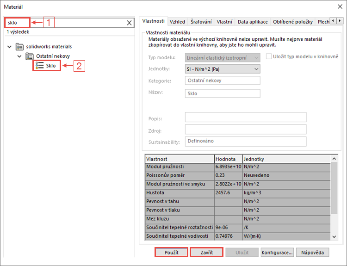This screenshot has width=347, height=266.
Task: Click the Sklo material list icon
Action: pyautogui.click(x=40, y=66)
